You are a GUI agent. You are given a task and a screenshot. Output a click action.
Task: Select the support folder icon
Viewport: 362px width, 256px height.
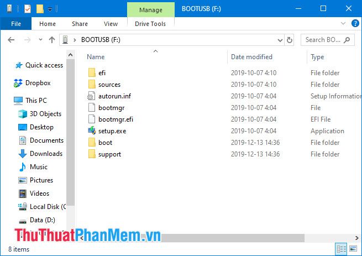tap(92, 154)
